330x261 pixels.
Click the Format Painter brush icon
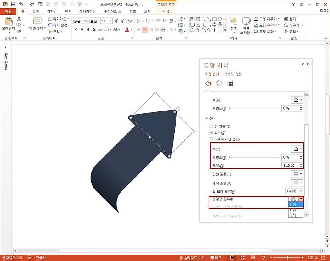point(19,31)
